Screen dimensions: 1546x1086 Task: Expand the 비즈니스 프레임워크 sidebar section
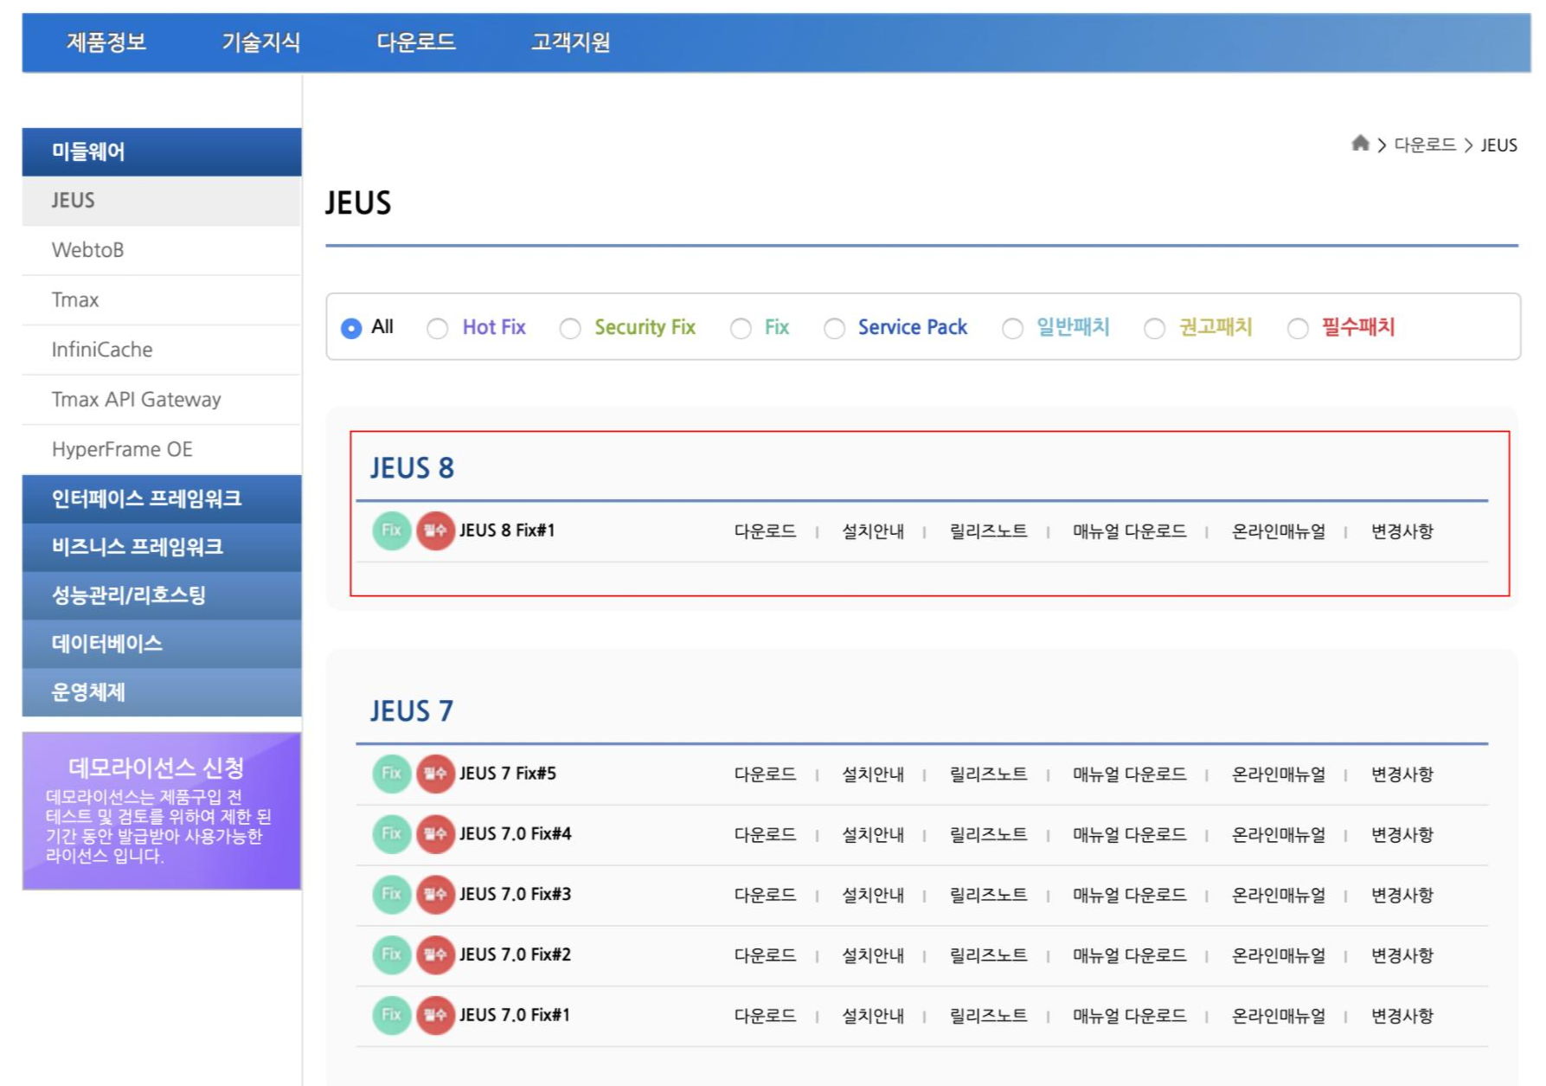[x=162, y=547]
